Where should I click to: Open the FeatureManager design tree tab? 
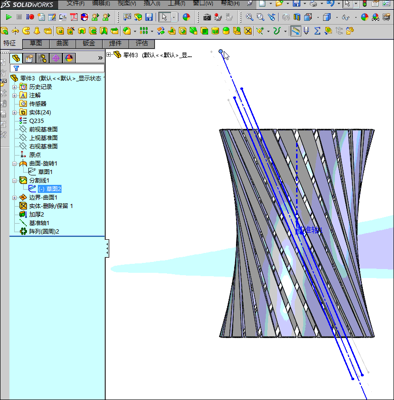click(16, 58)
